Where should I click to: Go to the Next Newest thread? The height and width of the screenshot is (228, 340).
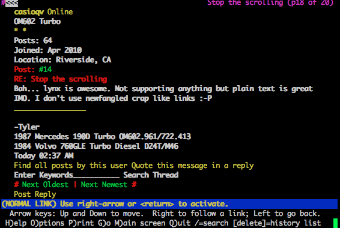pyautogui.click(x=104, y=184)
